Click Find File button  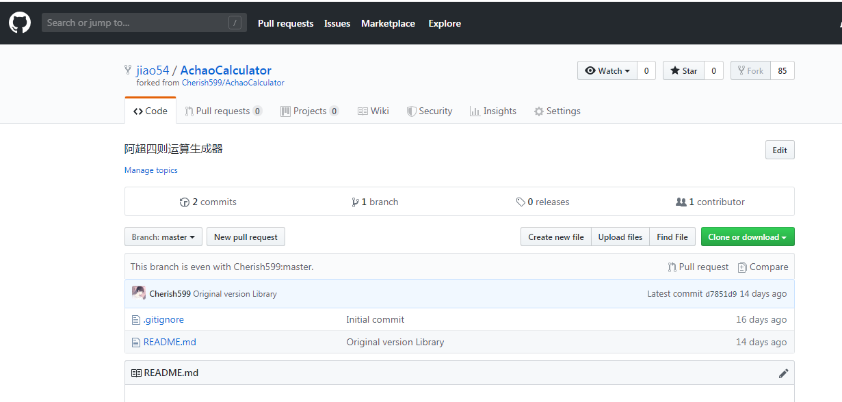tap(672, 237)
